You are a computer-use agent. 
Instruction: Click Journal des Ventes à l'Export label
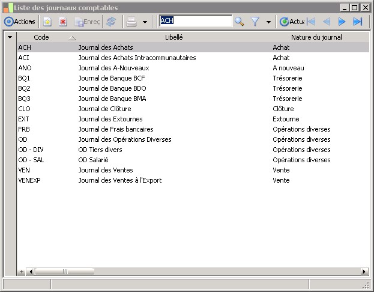click(120, 180)
